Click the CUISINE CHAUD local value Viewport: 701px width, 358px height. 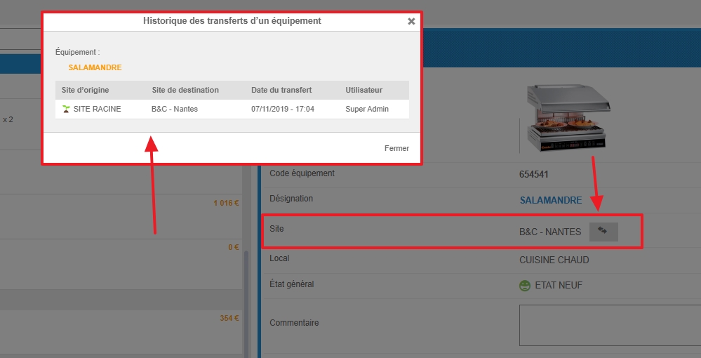point(554,260)
